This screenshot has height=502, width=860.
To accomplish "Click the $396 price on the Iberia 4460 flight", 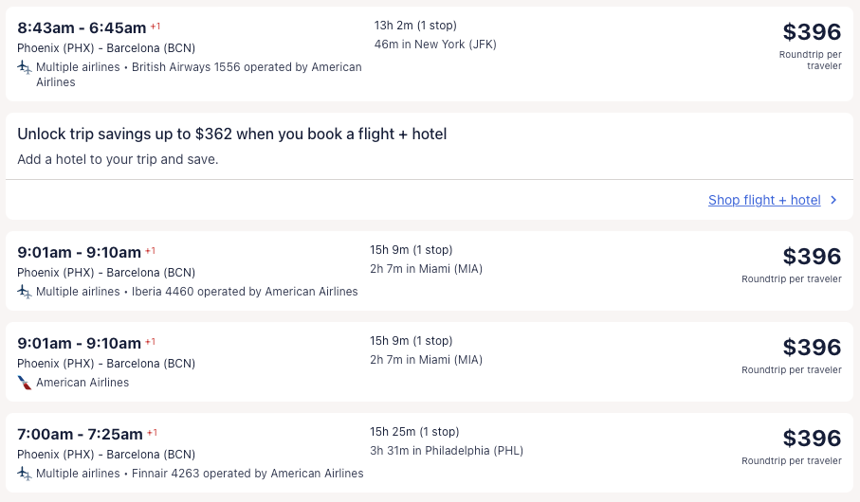I will coord(813,257).
